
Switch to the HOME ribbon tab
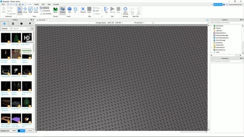(29, 5)
